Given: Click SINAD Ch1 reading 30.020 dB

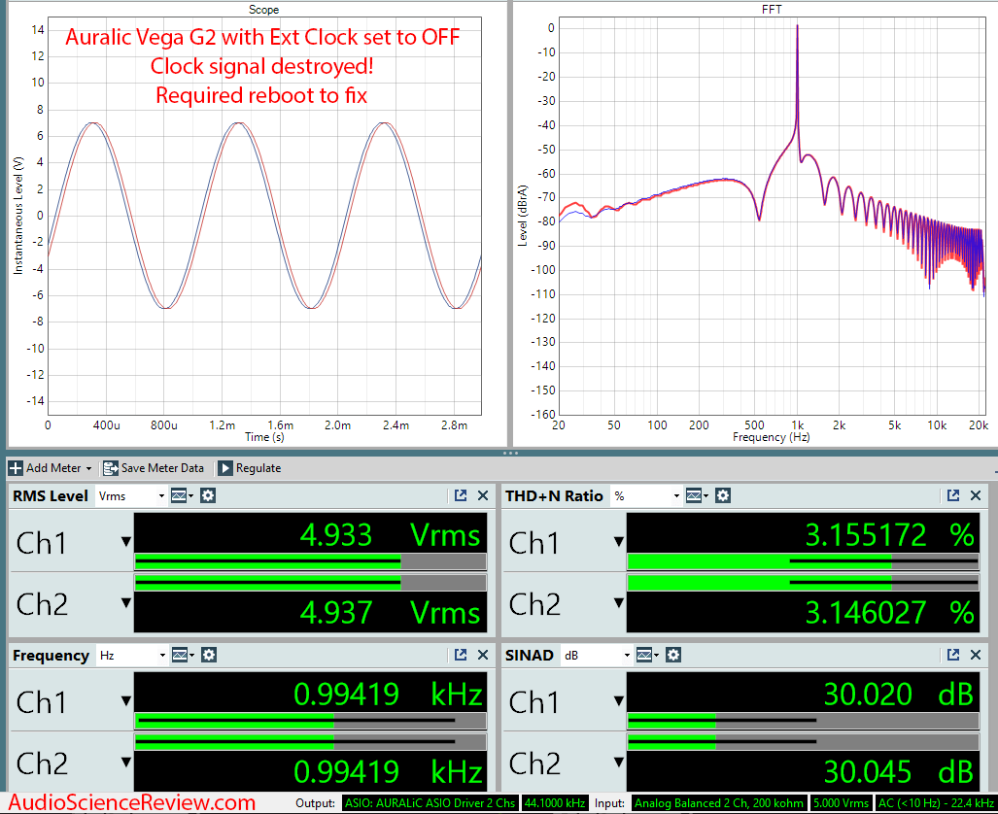Looking at the screenshot, I should coord(899,694).
